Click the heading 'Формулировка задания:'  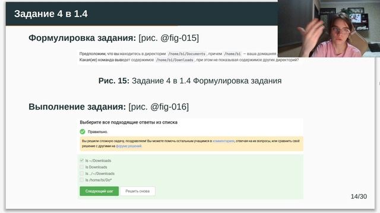[x=82, y=38]
